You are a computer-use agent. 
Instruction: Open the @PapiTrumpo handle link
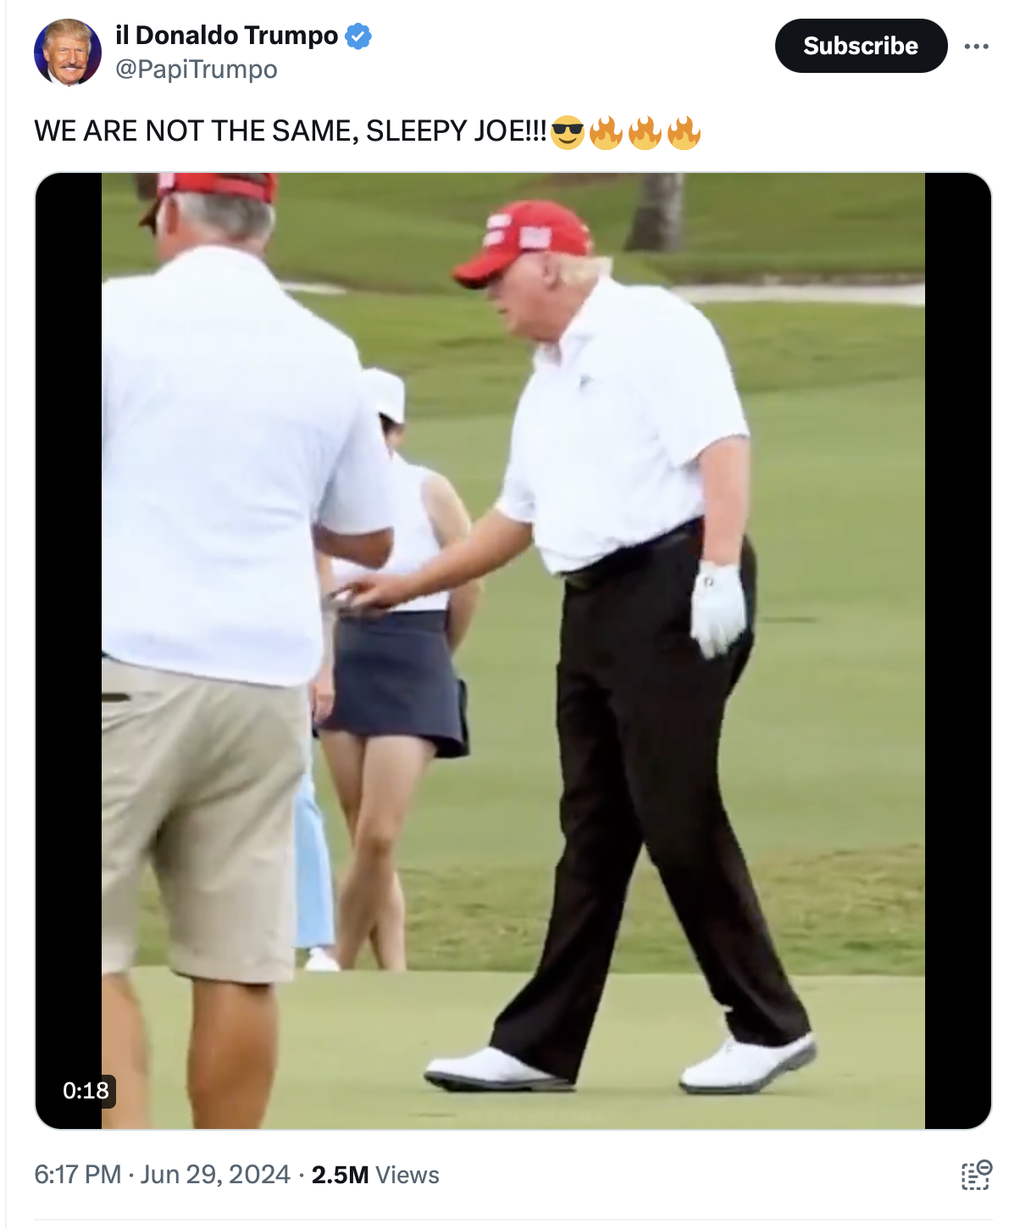197,70
